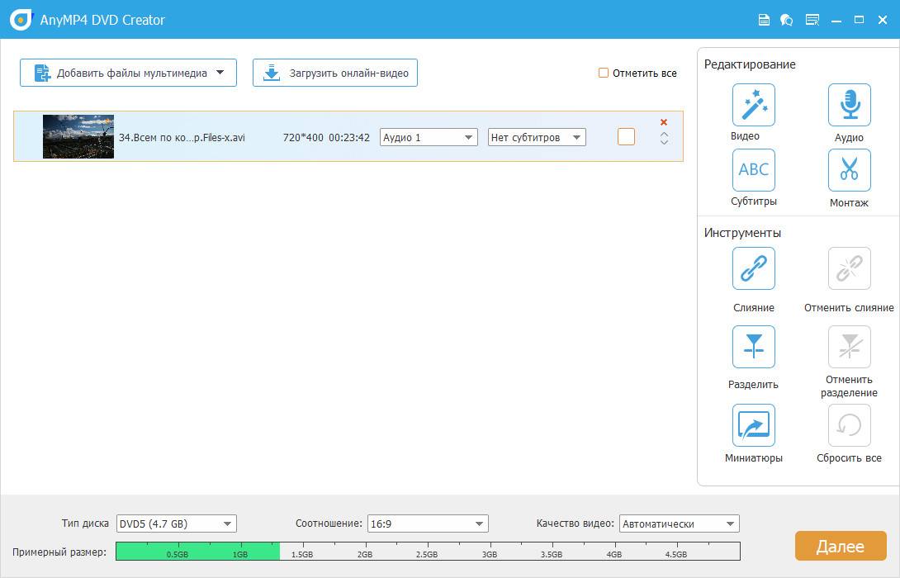Image resolution: width=900 pixels, height=578 pixels.
Task: Open the Аудио microphone tool
Action: [x=849, y=105]
